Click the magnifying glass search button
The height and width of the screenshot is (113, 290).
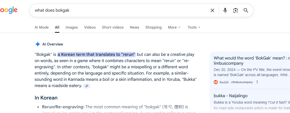click(246, 10)
